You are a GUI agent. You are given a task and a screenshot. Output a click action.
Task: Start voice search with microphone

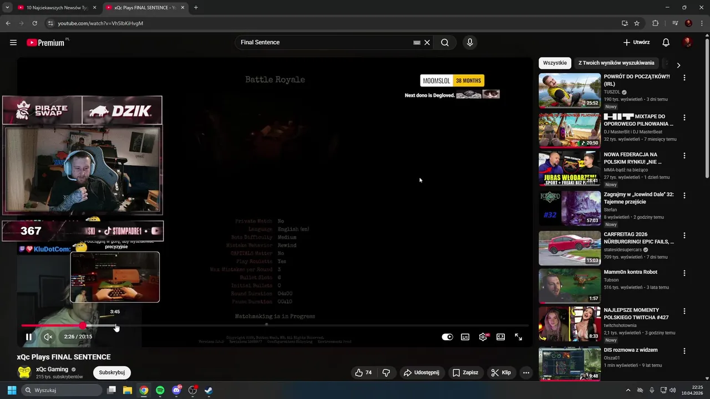470,43
